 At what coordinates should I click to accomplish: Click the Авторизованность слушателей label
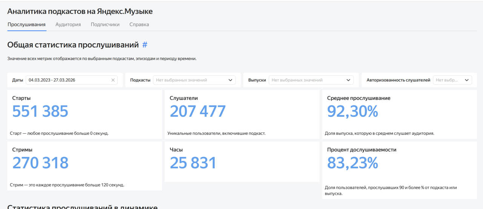tap(398, 80)
